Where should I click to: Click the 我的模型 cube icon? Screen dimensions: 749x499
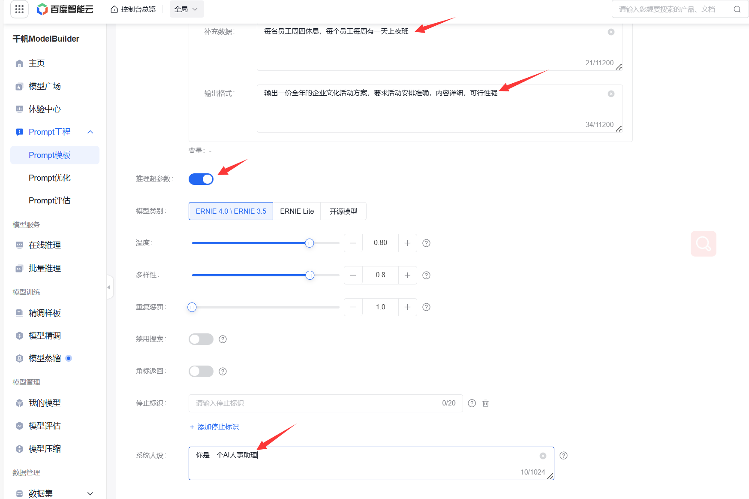click(19, 403)
